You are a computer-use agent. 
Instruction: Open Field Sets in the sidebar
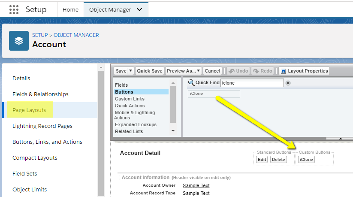(x=25, y=173)
